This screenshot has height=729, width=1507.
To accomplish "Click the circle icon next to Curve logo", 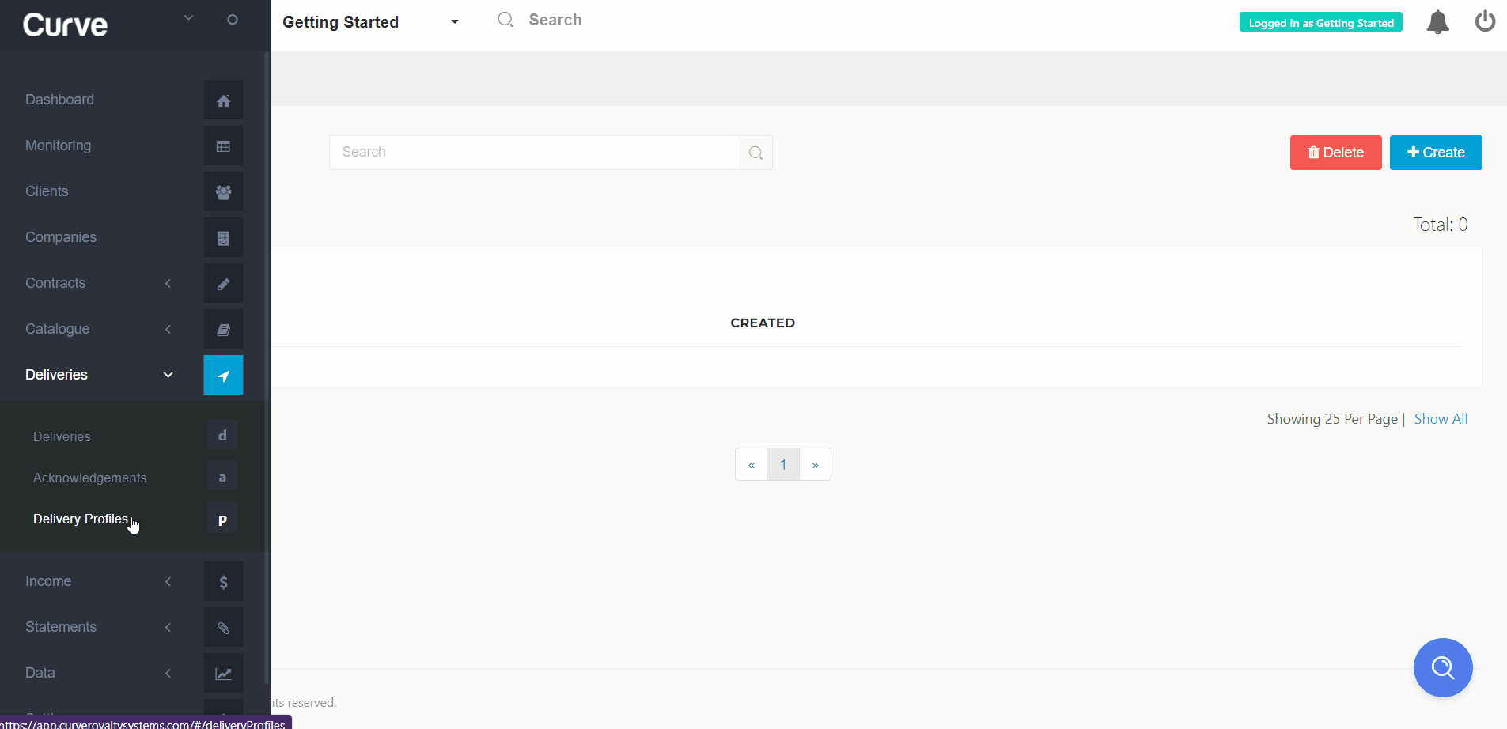I will tap(232, 19).
